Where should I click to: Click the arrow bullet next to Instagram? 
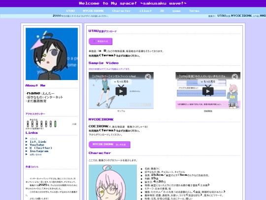27,151
